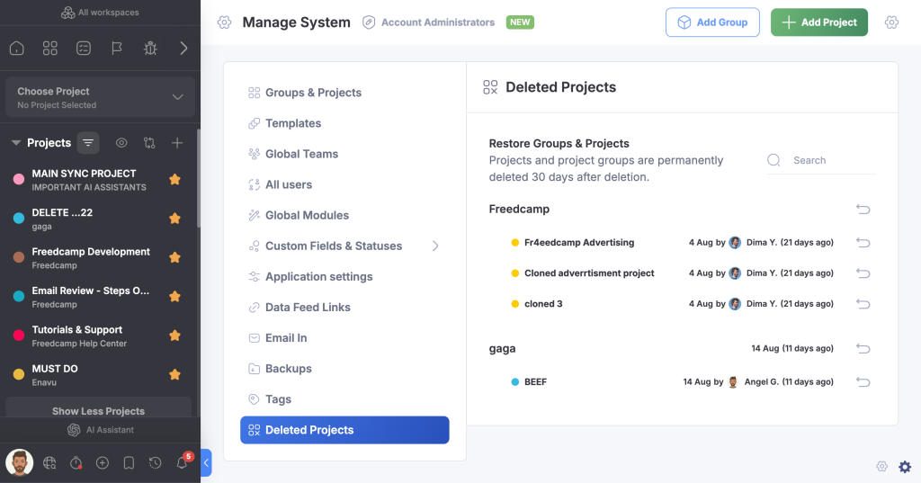Restore the BEEF project
Viewport: 921px width, 483px height.
tap(863, 382)
